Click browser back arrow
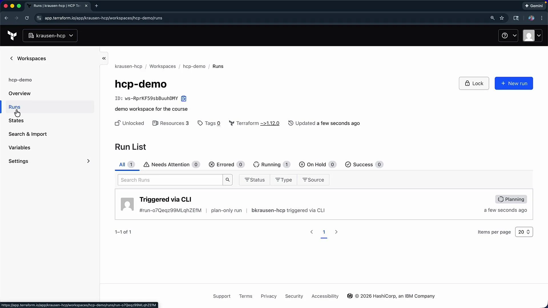The image size is (548, 308). tap(6, 18)
